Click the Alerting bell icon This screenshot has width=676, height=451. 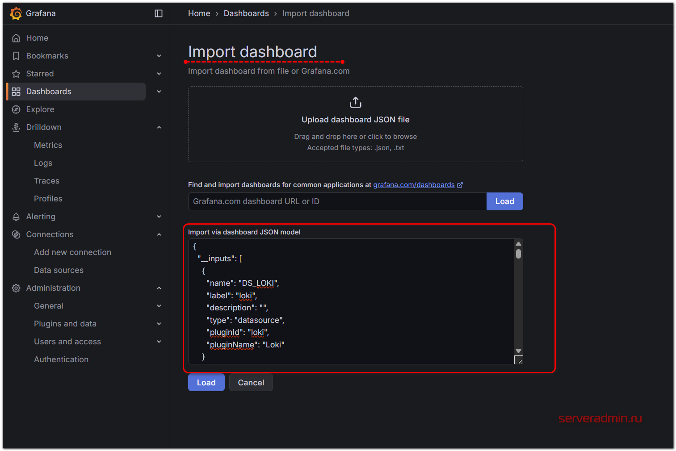[16, 217]
